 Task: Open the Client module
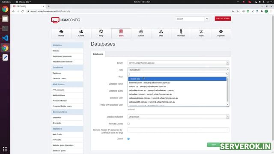click(81, 33)
